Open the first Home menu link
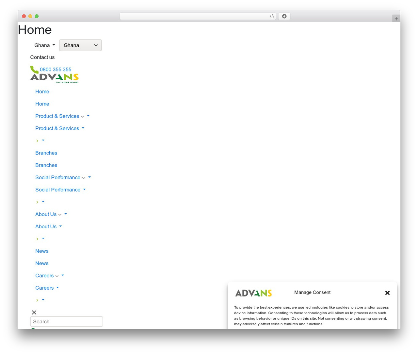This screenshot has height=354, width=418. pyautogui.click(x=42, y=92)
